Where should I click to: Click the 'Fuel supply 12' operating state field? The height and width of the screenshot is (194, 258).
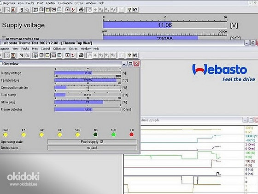92,142
